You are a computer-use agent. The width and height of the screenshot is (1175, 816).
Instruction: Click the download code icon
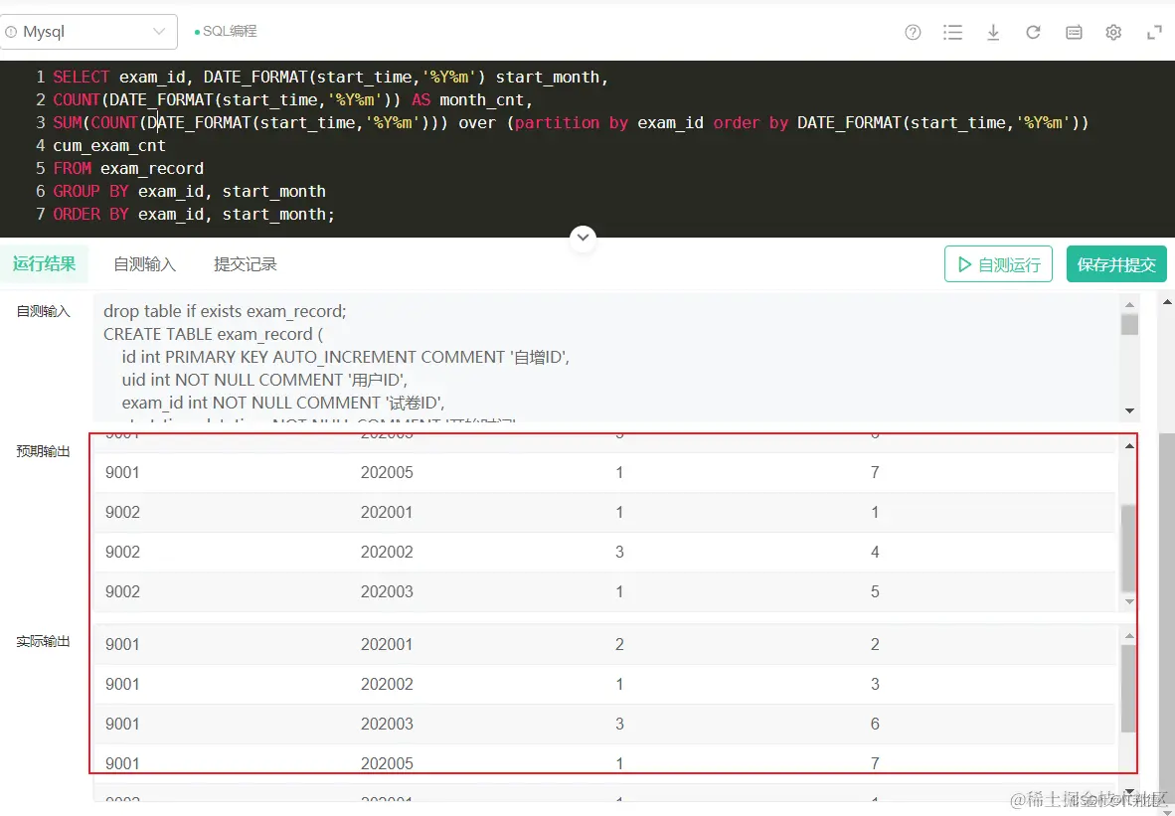[993, 32]
